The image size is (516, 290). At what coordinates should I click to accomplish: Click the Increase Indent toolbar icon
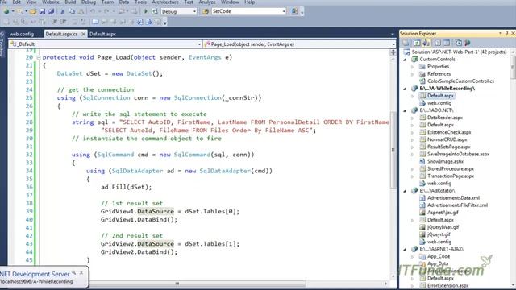[x=64, y=22]
